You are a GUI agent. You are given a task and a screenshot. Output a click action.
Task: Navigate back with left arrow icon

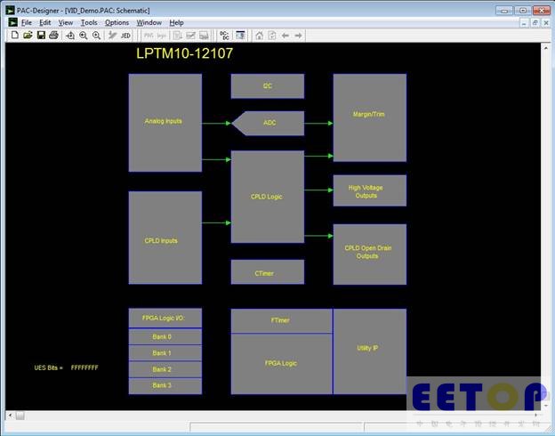tap(286, 36)
